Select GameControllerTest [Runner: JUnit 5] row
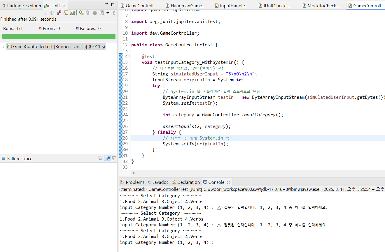 tap(56, 46)
